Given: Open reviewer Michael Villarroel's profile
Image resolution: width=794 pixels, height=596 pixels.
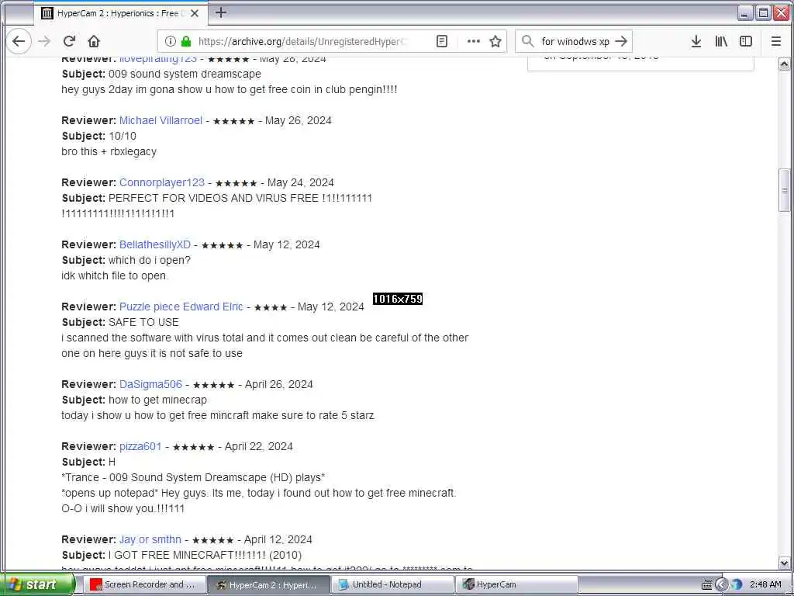Looking at the screenshot, I should 161,120.
